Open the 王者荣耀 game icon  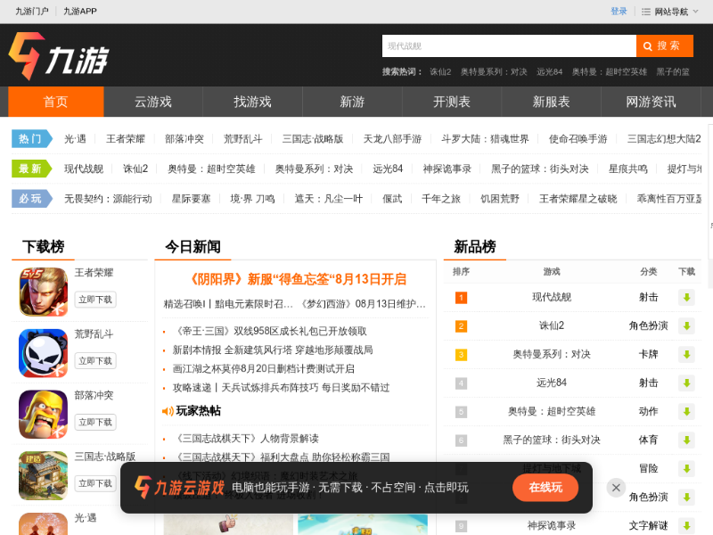pyautogui.click(x=43, y=292)
